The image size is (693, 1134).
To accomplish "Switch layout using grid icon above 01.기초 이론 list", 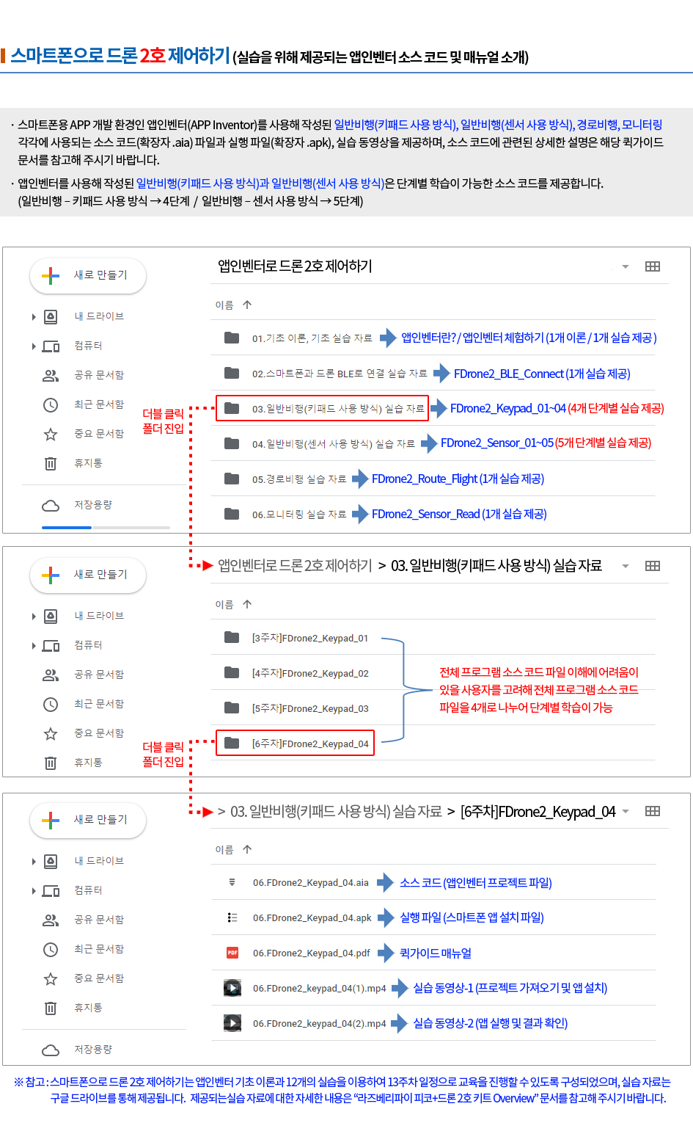I will click(653, 266).
